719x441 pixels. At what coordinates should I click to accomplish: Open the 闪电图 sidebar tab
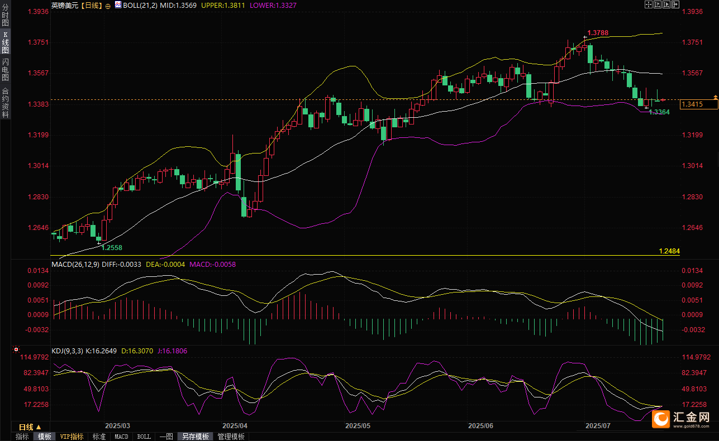6,70
